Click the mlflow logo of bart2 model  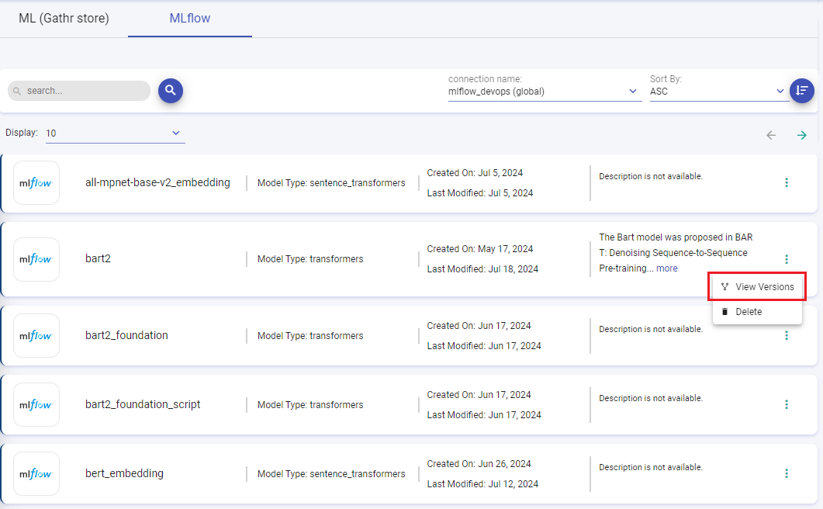[x=36, y=259]
